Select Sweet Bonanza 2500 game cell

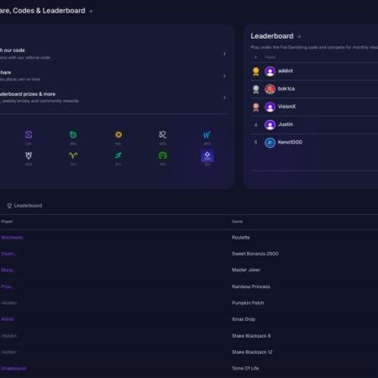[255, 254]
